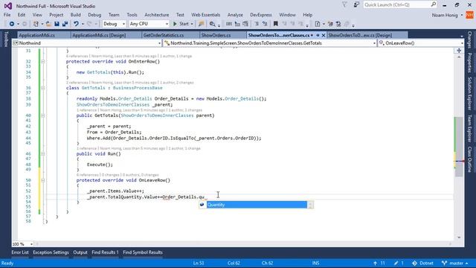Screen dimensions: 476x268
Task: Open the document tabs overflow arrow
Action: (x=461, y=36)
